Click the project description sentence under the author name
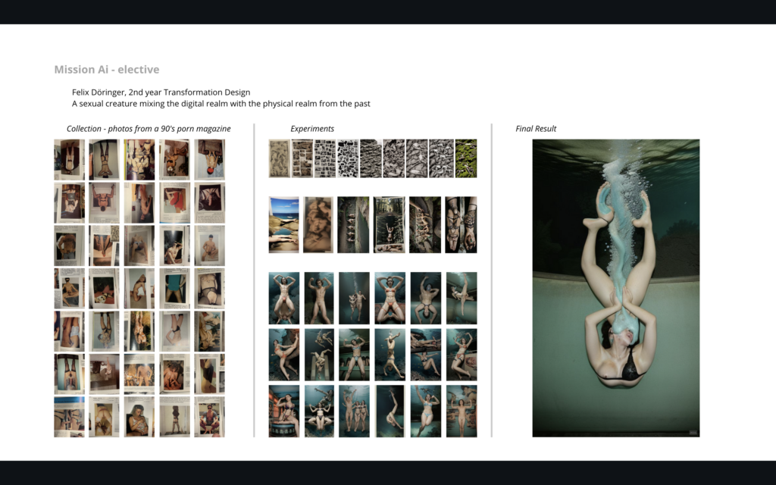 coord(221,104)
